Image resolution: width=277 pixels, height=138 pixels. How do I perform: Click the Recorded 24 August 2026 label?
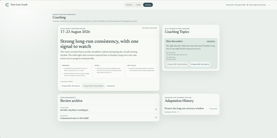(149, 28)
